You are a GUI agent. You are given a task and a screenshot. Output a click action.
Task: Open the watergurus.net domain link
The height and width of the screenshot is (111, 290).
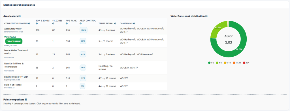pyautogui.click(x=10, y=46)
